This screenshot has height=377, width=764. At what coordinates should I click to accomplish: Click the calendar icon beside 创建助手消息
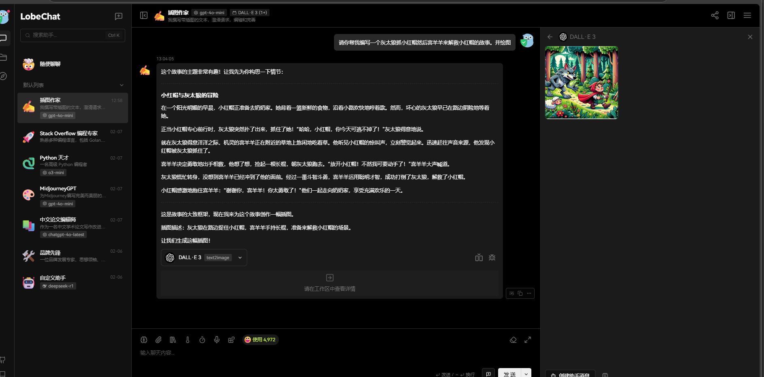605,375
